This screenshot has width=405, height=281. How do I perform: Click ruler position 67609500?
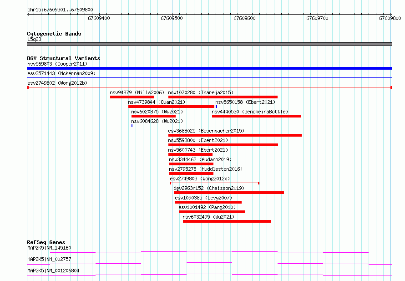click(x=172, y=18)
